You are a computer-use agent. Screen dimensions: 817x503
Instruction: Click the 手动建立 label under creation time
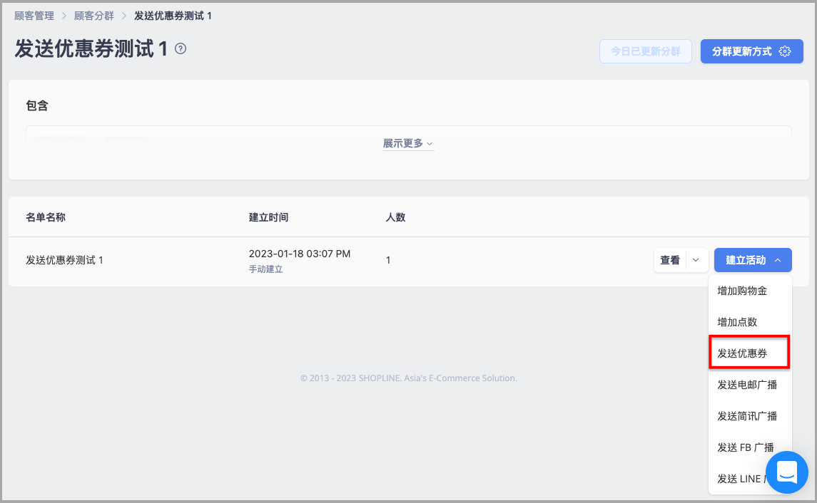265,269
